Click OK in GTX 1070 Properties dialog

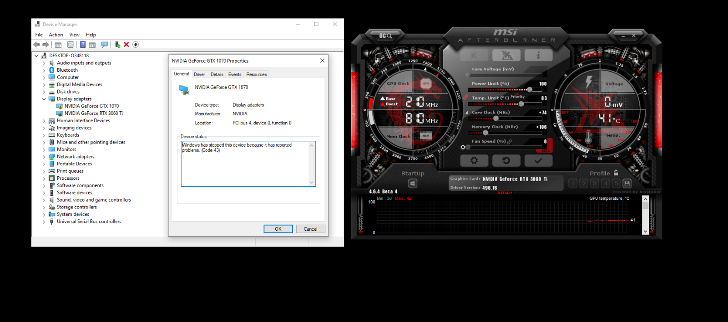(278, 229)
